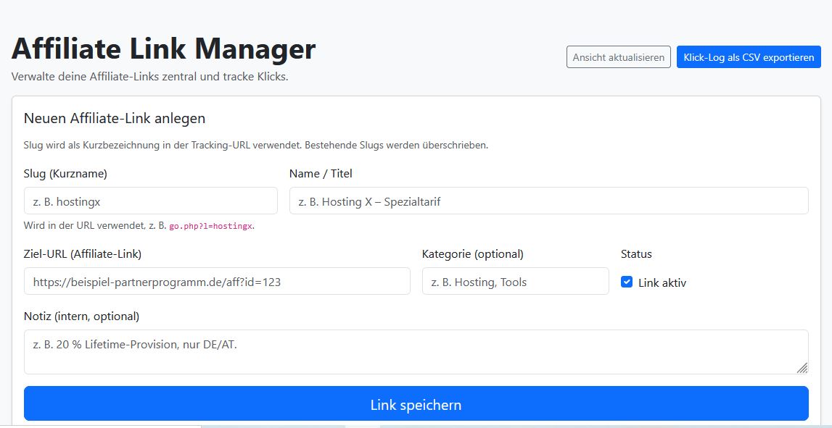The width and height of the screenshot is (832, 428).
Task: Click the Ziel-URL (Affiliate-Link) label
Action: tap(83, 254)
